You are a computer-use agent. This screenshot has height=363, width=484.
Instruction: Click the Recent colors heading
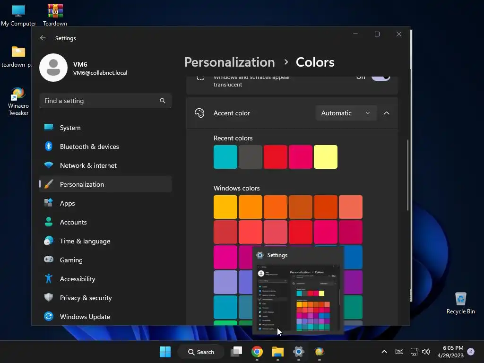[x=233, y=138]
